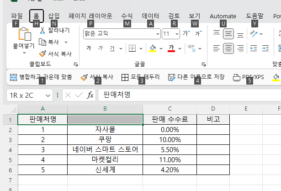281x191 pixels.
Task: Expand the phonetic guide dropdown arrow
Action: (200, 48)
